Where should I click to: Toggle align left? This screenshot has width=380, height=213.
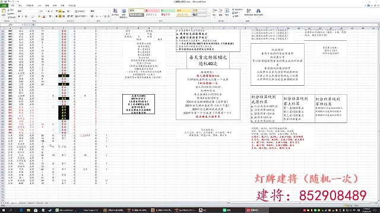point(57,16)
